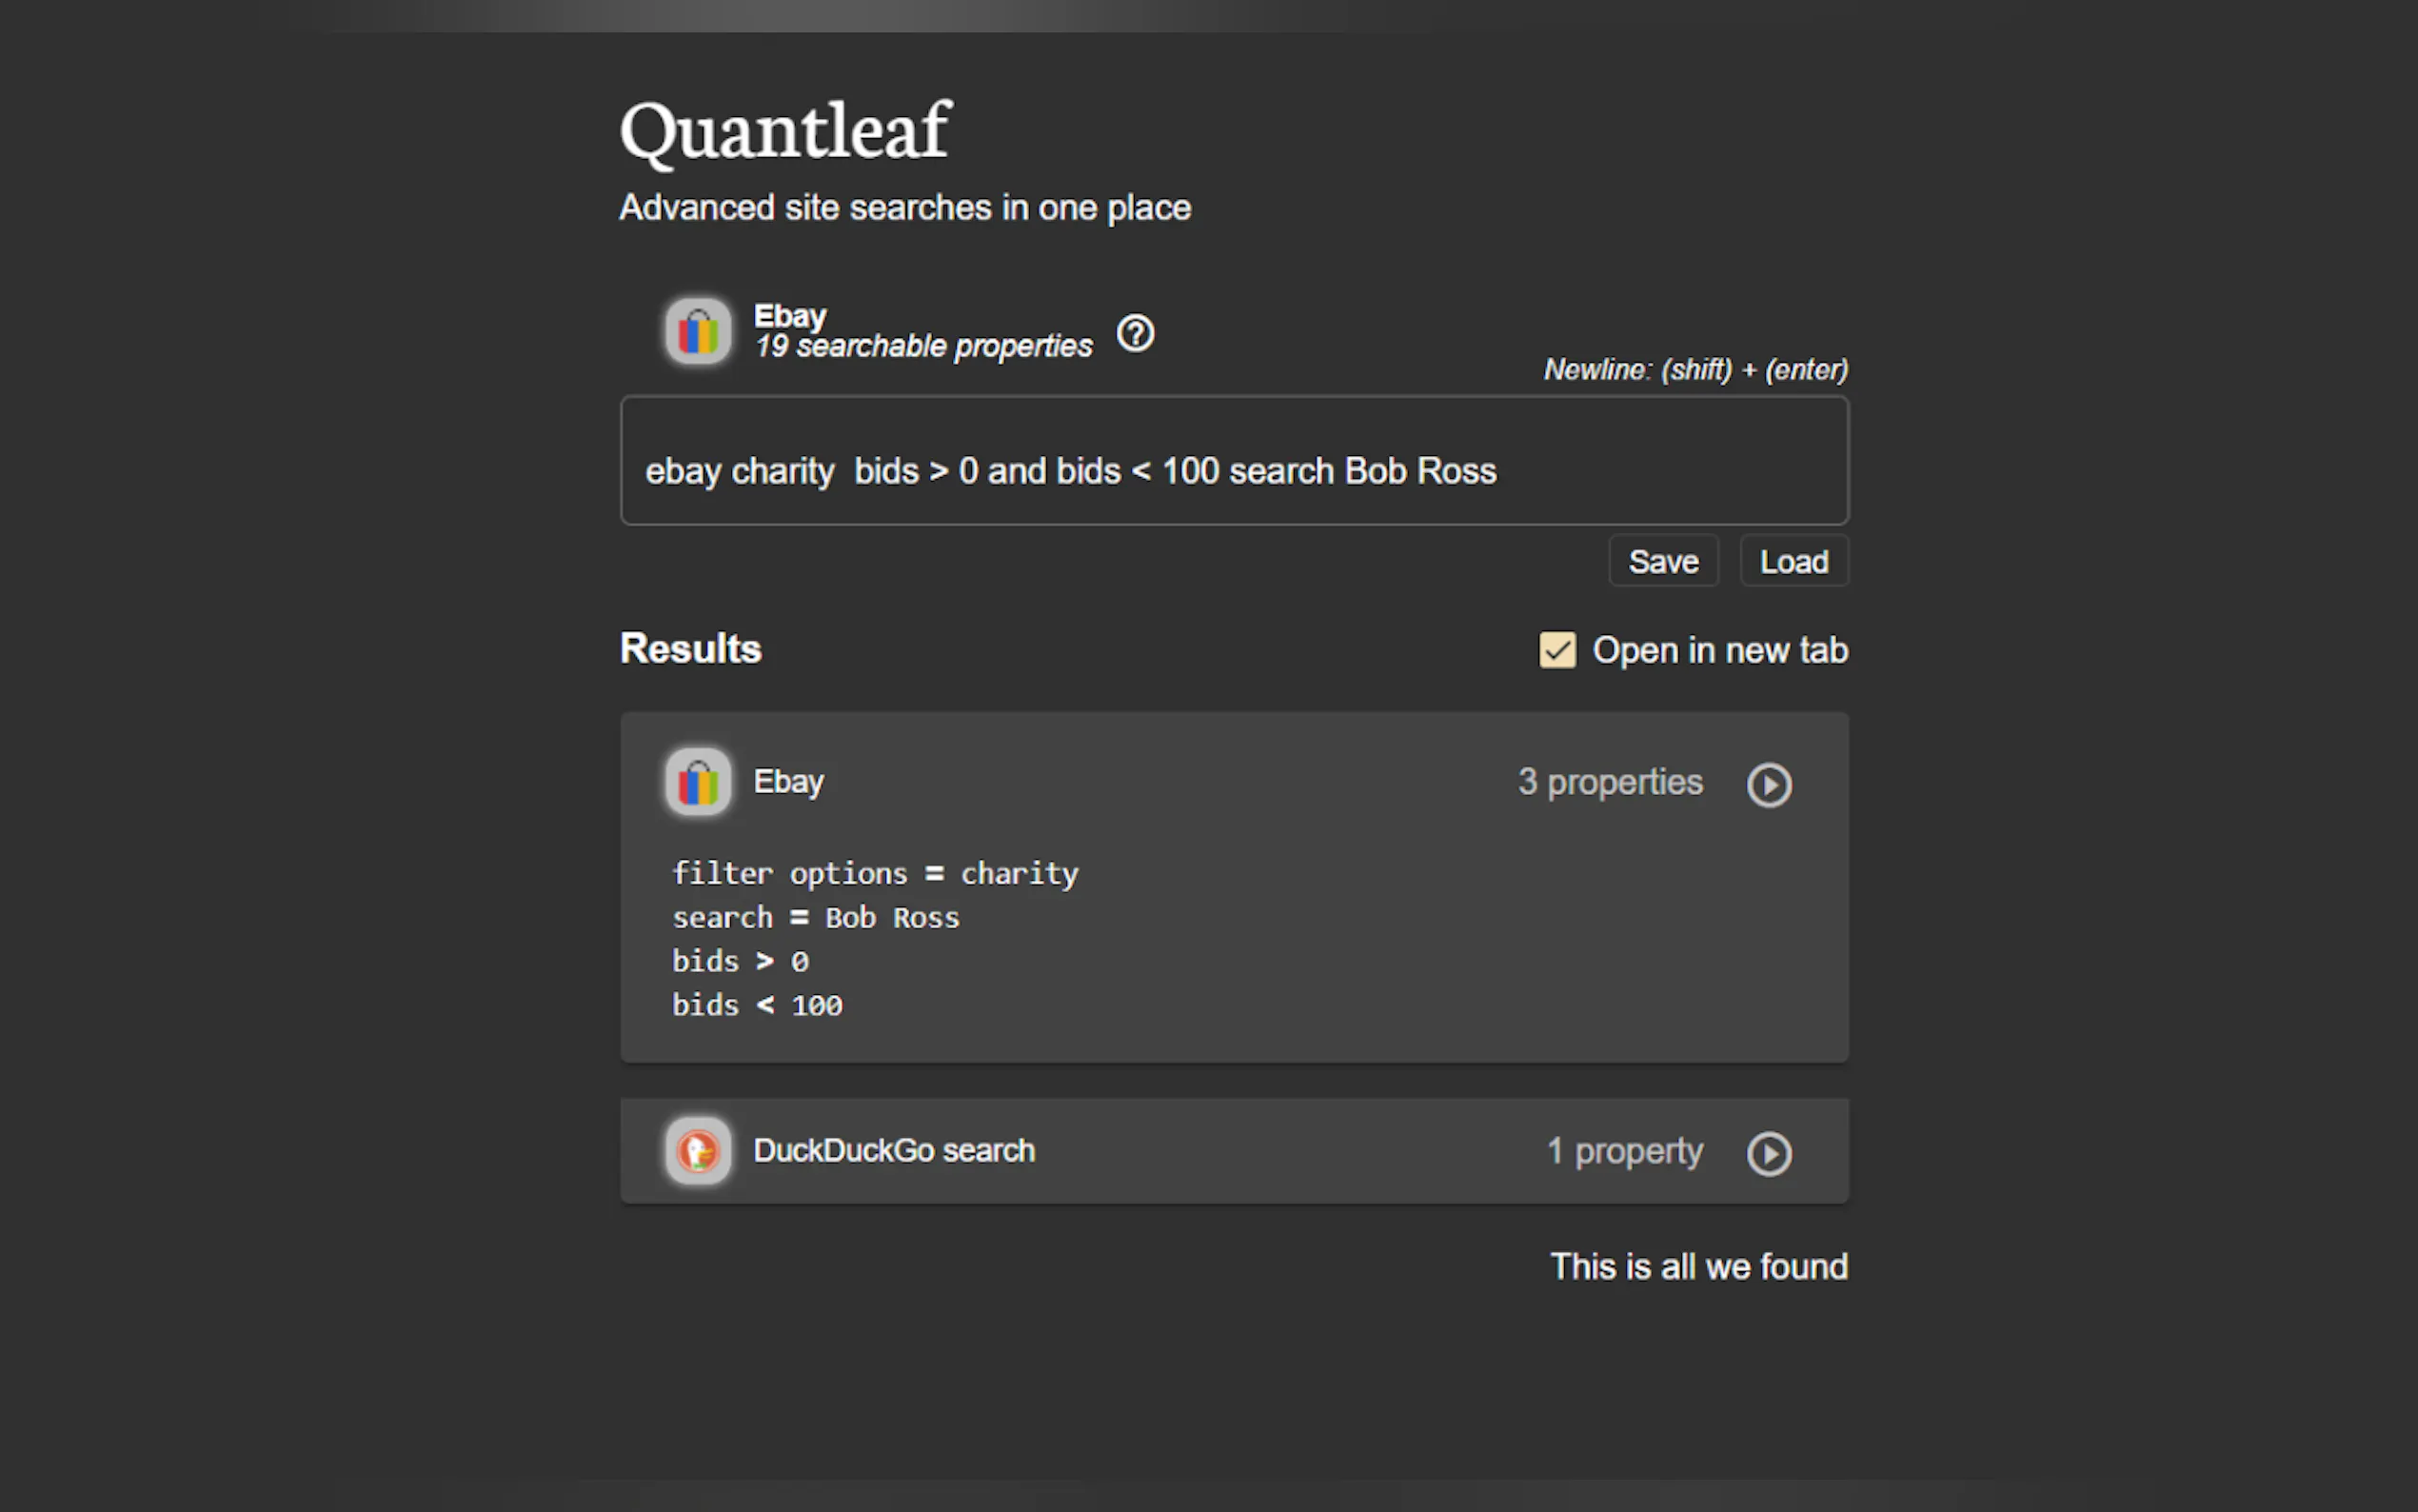Click the "1 property" label on DuckDuckGo card
2418x1512 pixels.
pyautogui.click(x=1624, y=1151)
